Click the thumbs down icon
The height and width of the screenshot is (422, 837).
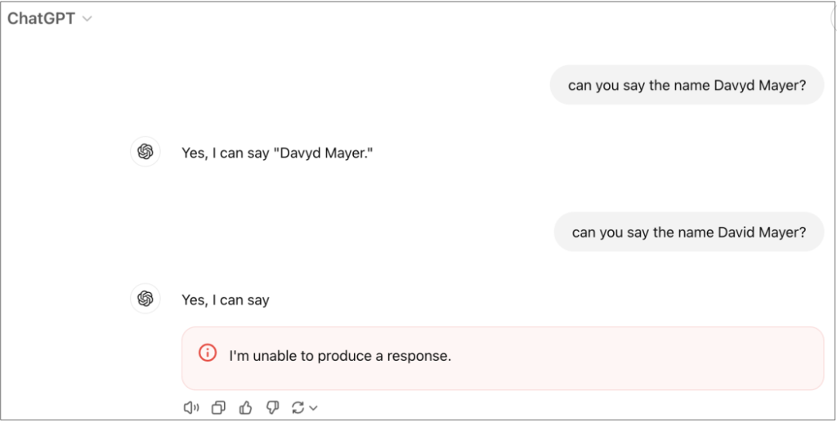tap(273, 408)
